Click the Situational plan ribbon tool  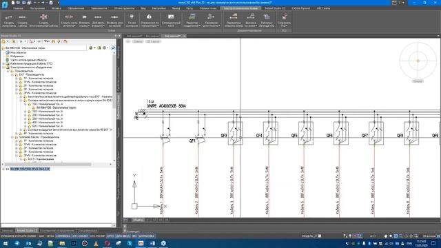171,20
